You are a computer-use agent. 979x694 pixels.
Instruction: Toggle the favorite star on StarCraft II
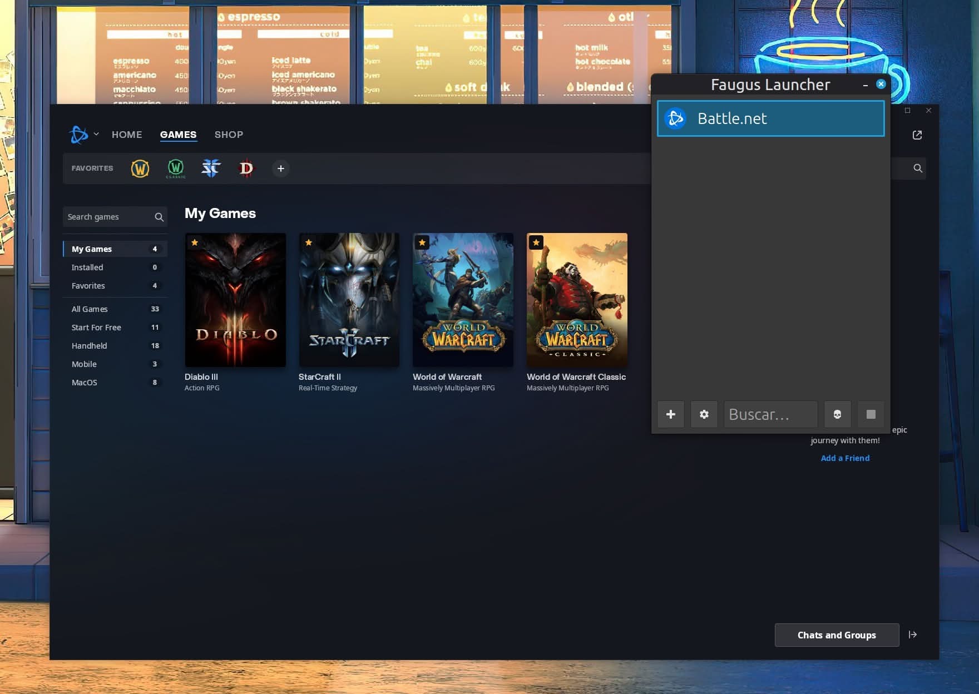[x=308, y=242]
